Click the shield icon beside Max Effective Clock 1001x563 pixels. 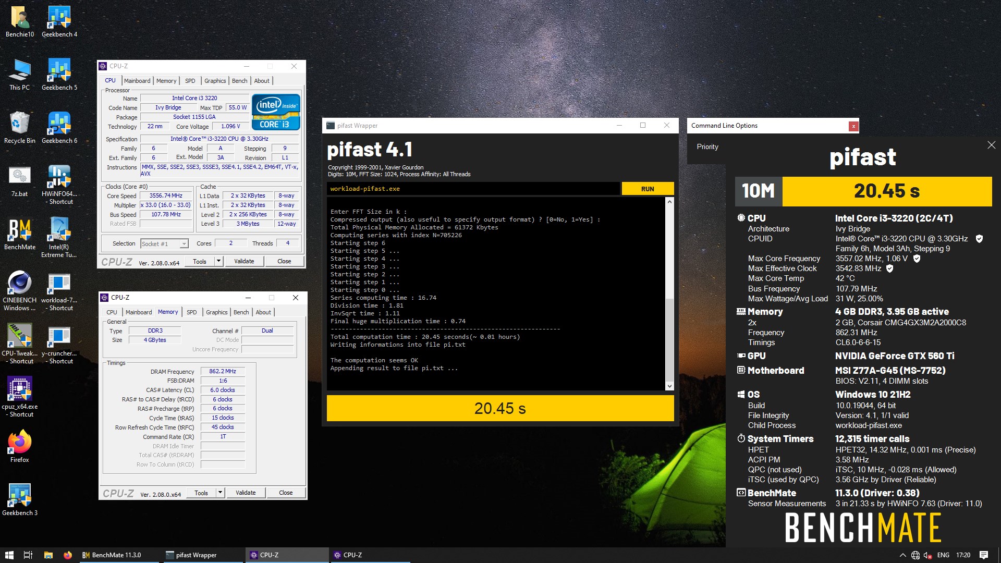point(890,268)
